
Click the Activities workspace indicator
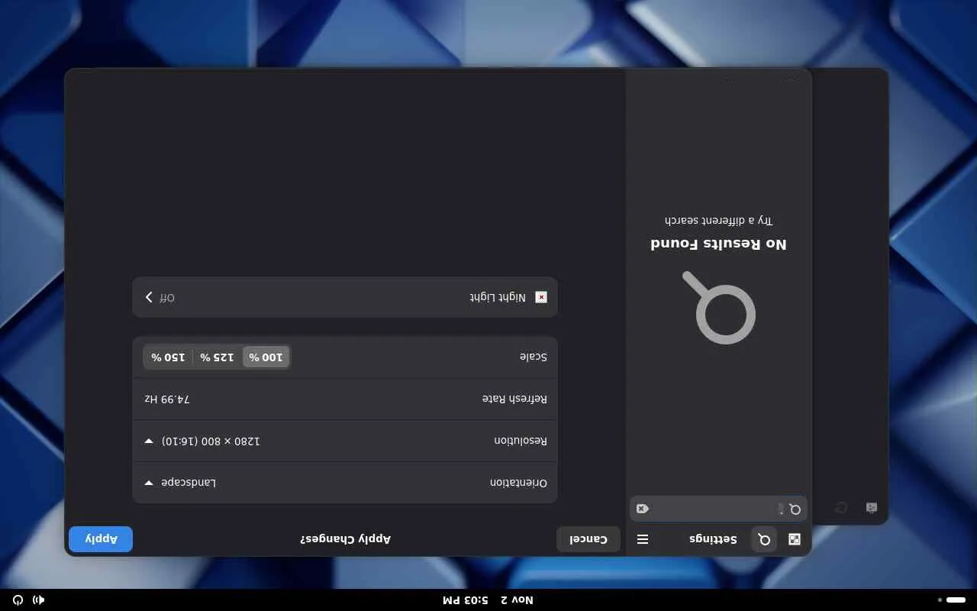952,600
